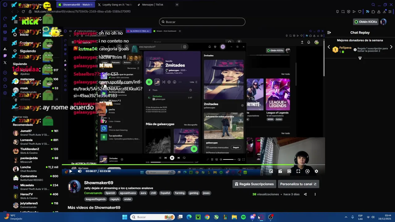Open the Kick hamburger menu

click(x=16, y=22)
